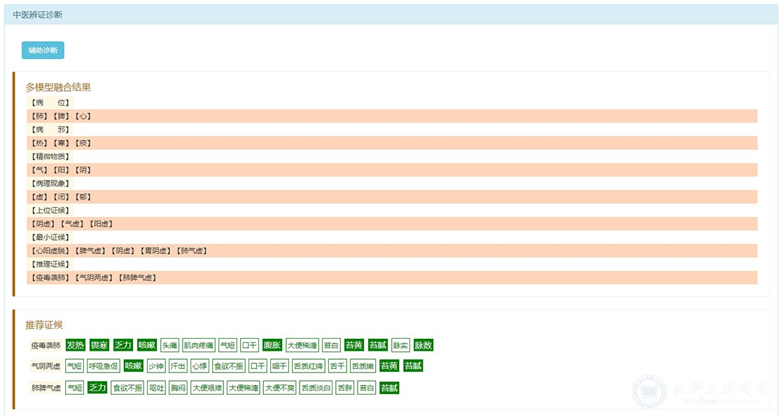The image size is (784, 420).
Task: Select 气短 in the 疫毒袭肺 row
Action: click(x=227, y=345)
